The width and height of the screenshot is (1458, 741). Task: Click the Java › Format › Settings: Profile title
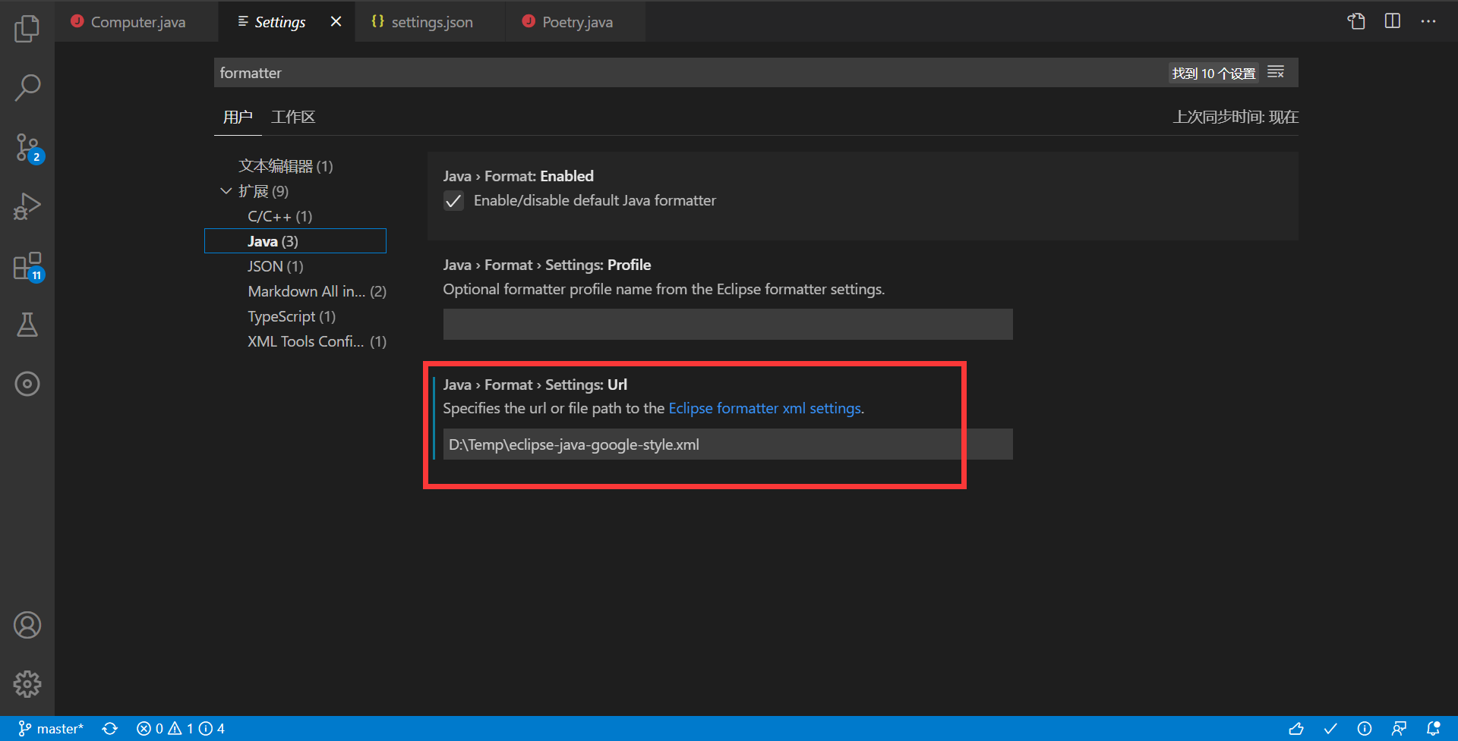pyautogui.click(x=547, y=265)
